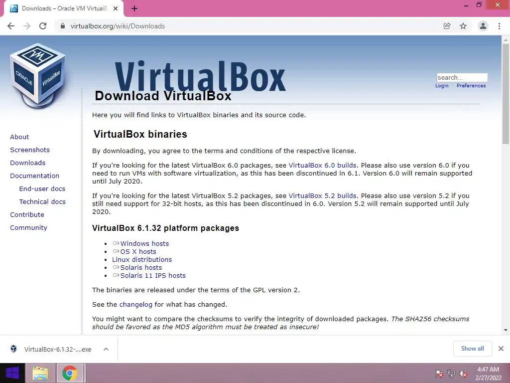This screenshot has height=383, width=510.
Task: Click the scrollbar up arrow
Action: (x=506, y=39)
